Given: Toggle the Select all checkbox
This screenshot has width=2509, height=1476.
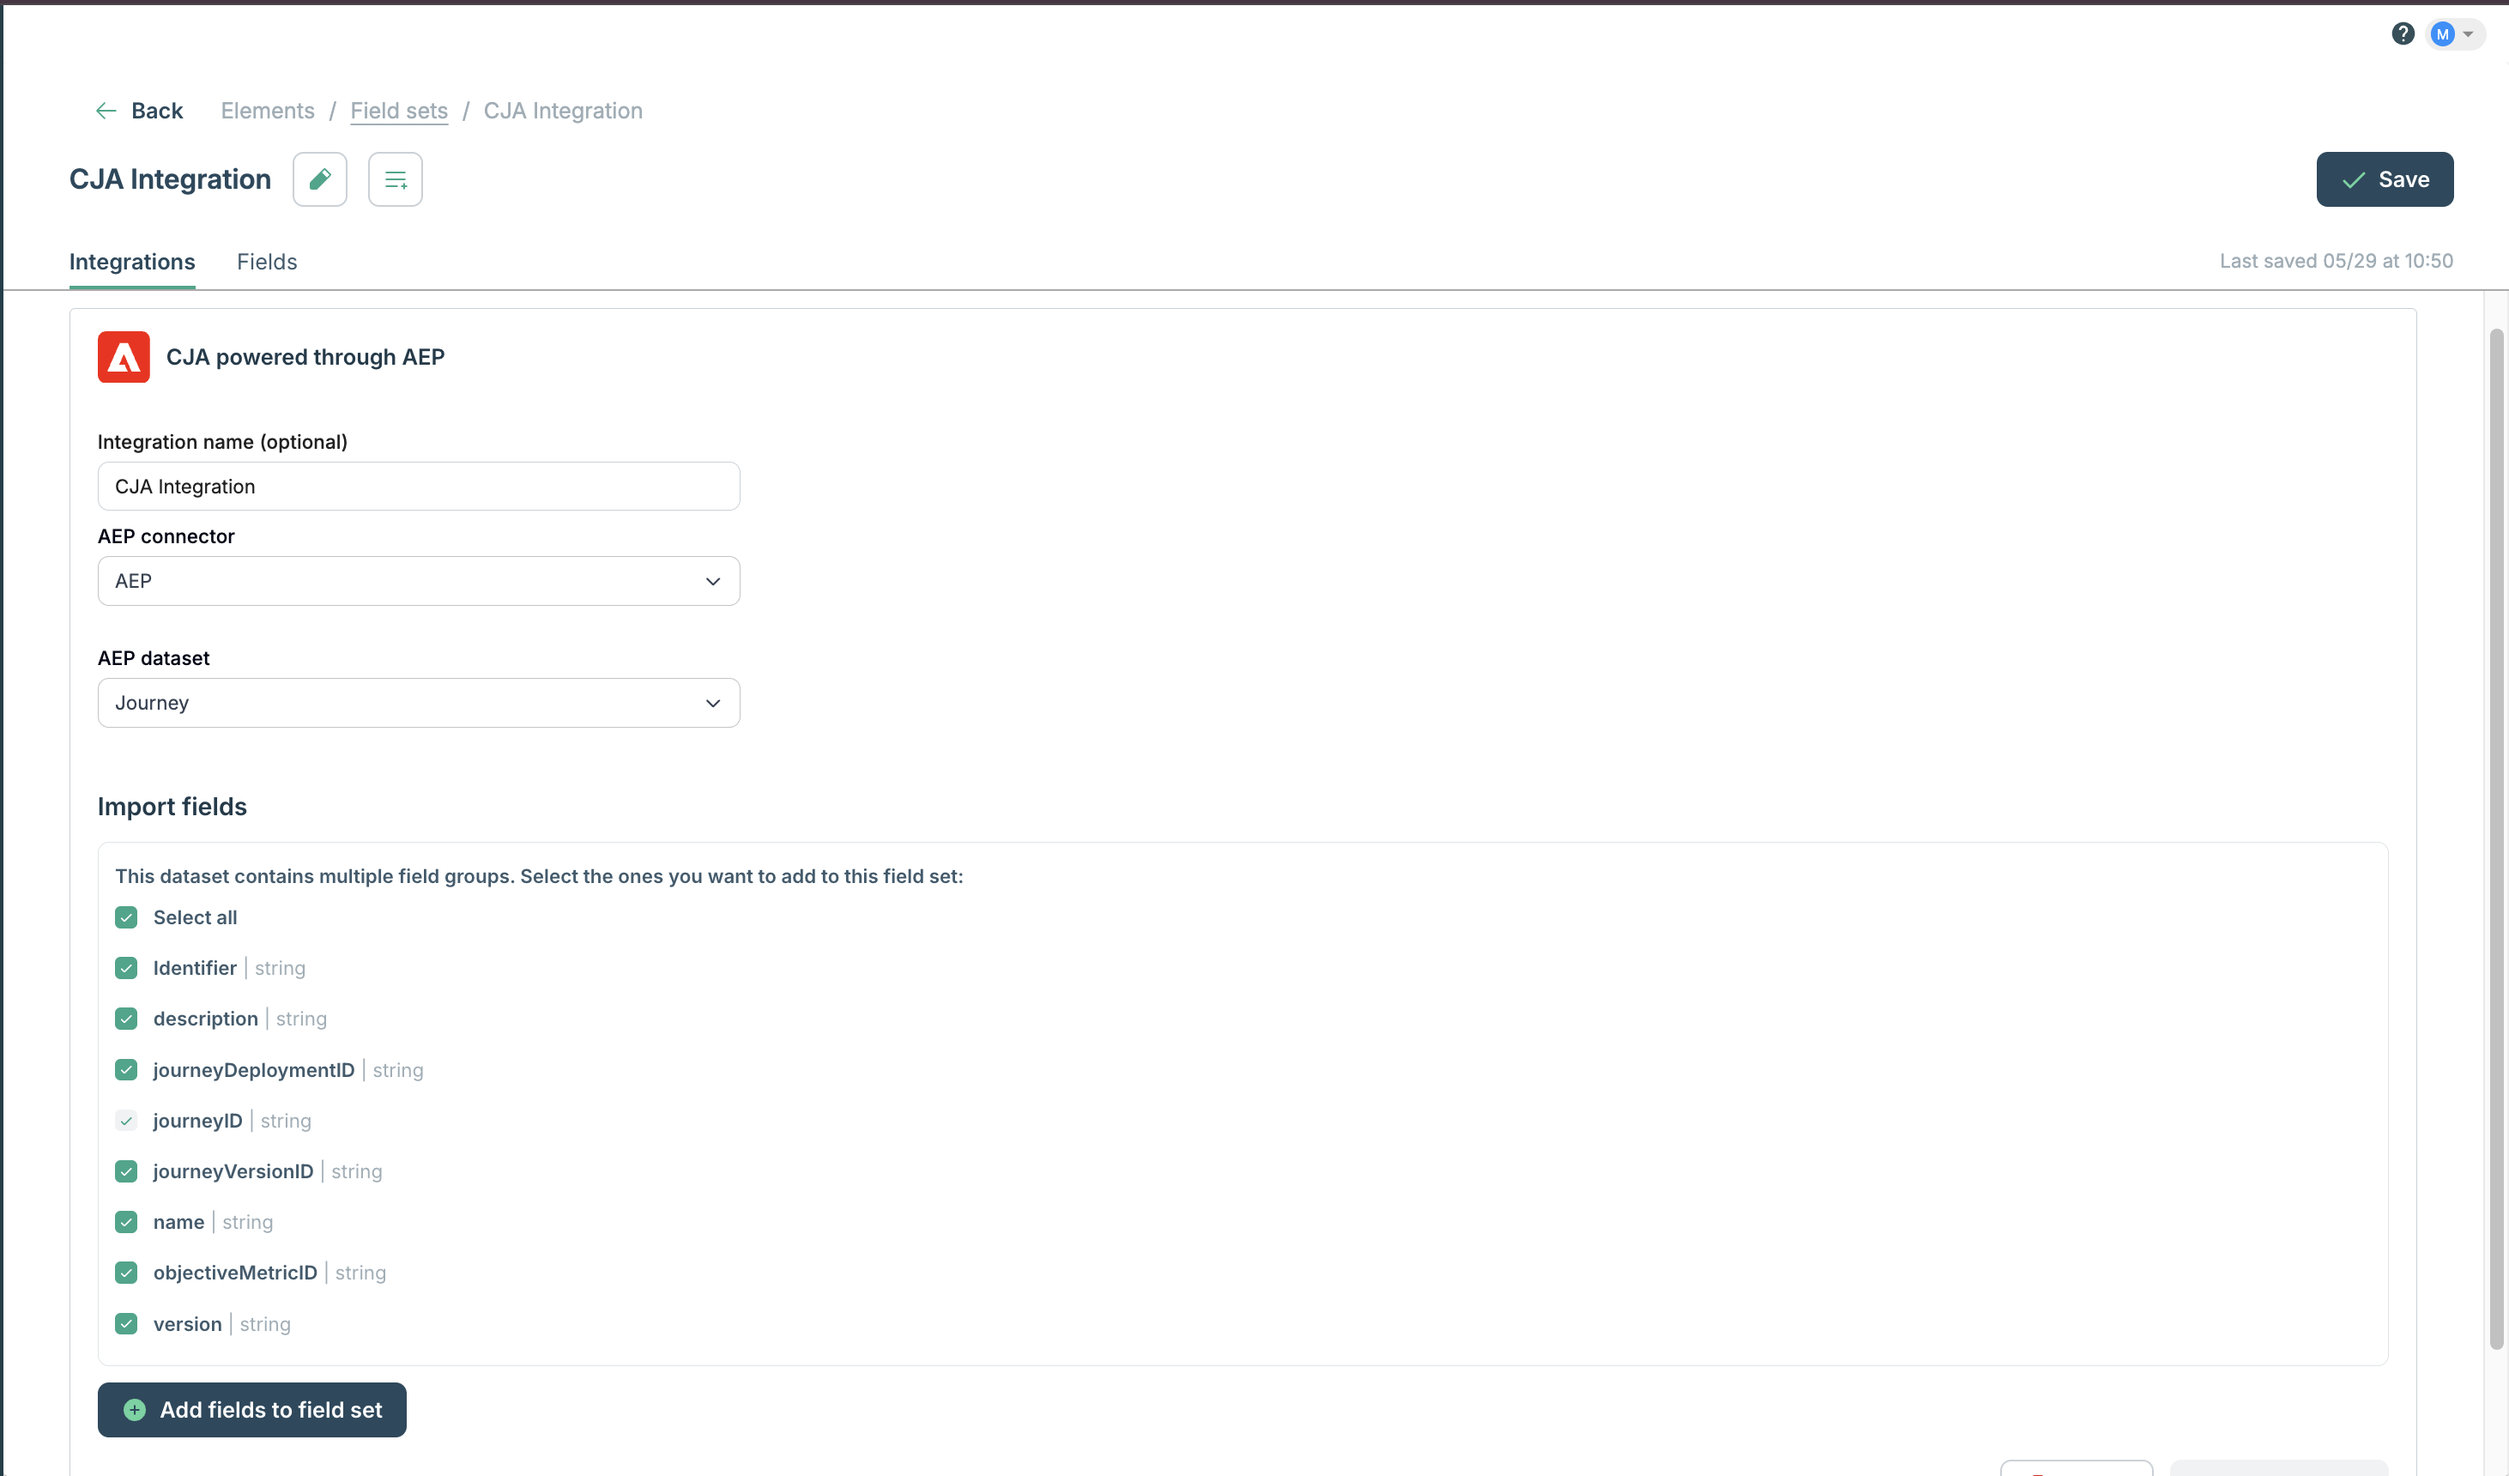Looking at the screenshot, I should tap(126, 917).
